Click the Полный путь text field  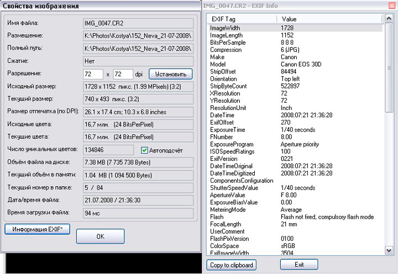[x=138, y=48]
